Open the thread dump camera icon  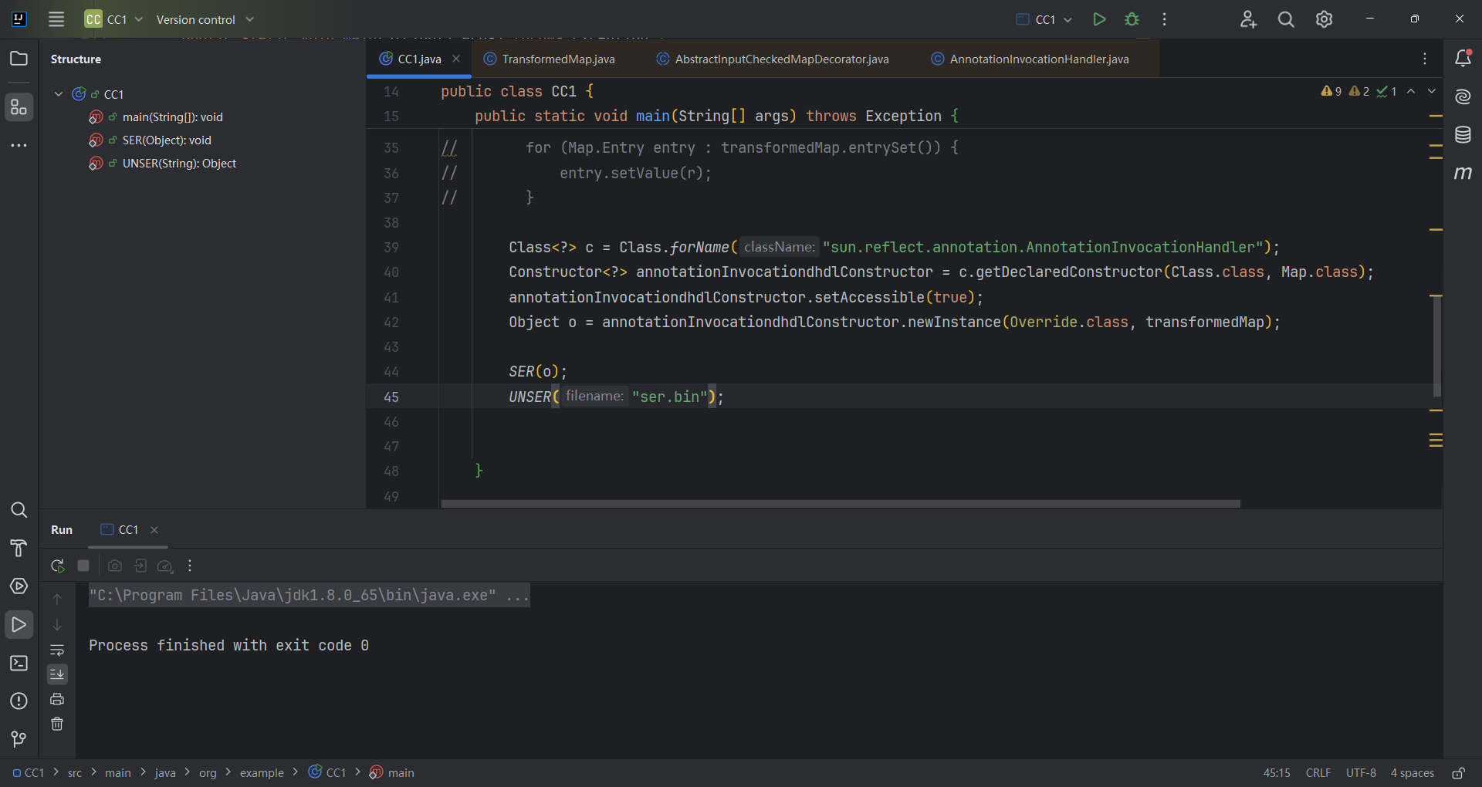[115, 566]
